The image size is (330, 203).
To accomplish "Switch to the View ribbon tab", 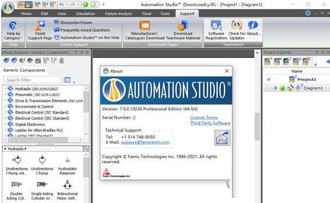I will tap(62, 13).
